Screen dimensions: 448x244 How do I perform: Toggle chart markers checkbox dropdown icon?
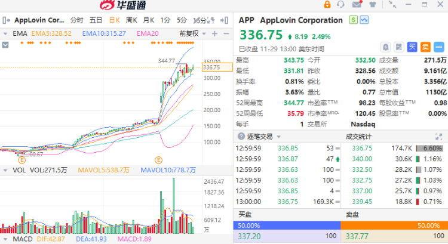[5, 45]
